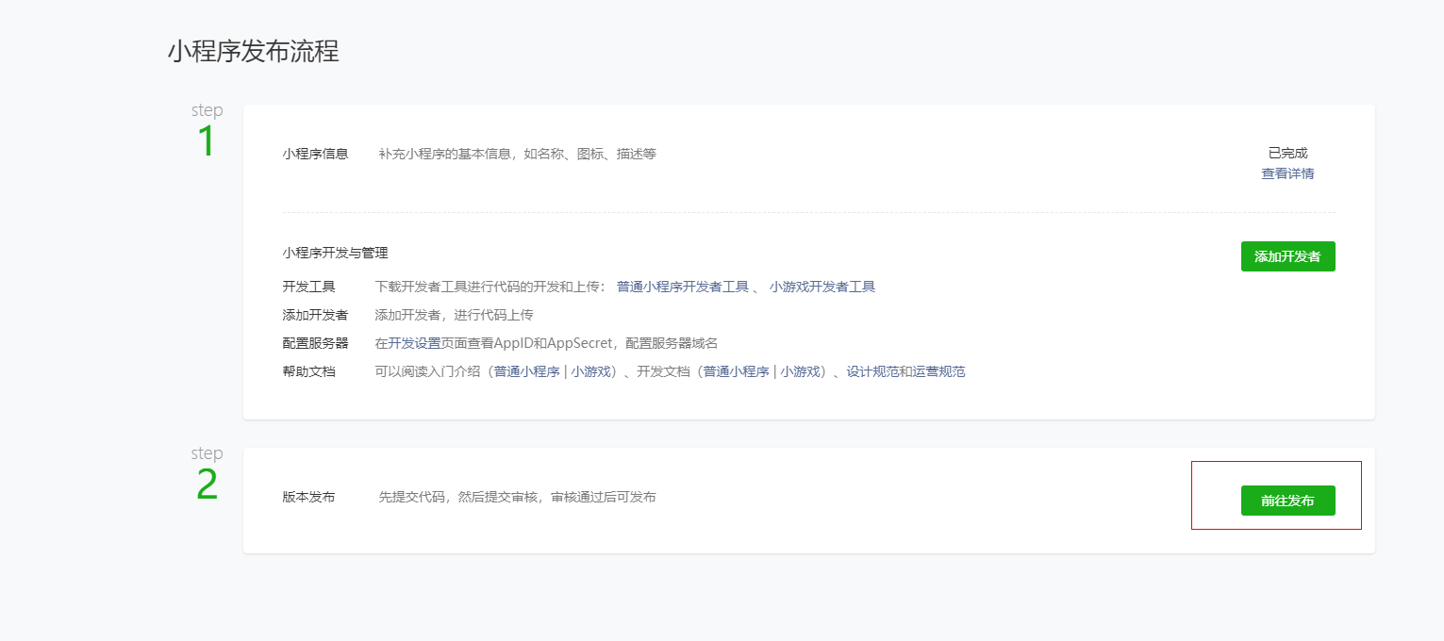This screenshot has height=641, width=1444.
Task: Open 普通小程序 link in 开发文档 parentheses
Action: pos(736,372)
